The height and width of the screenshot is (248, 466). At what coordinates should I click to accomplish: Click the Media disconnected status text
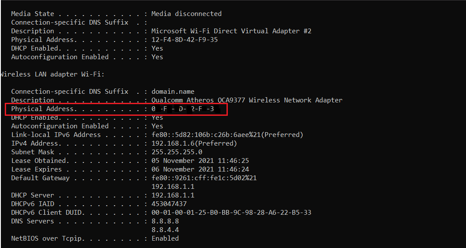[186, 14]
